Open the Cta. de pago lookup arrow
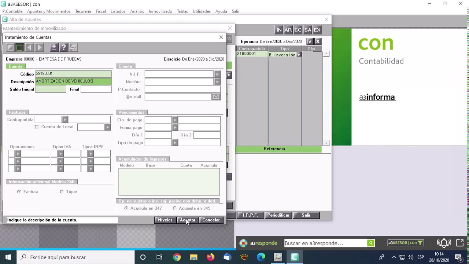This screenshot has height=264, width=469. (x=175, y=120)
